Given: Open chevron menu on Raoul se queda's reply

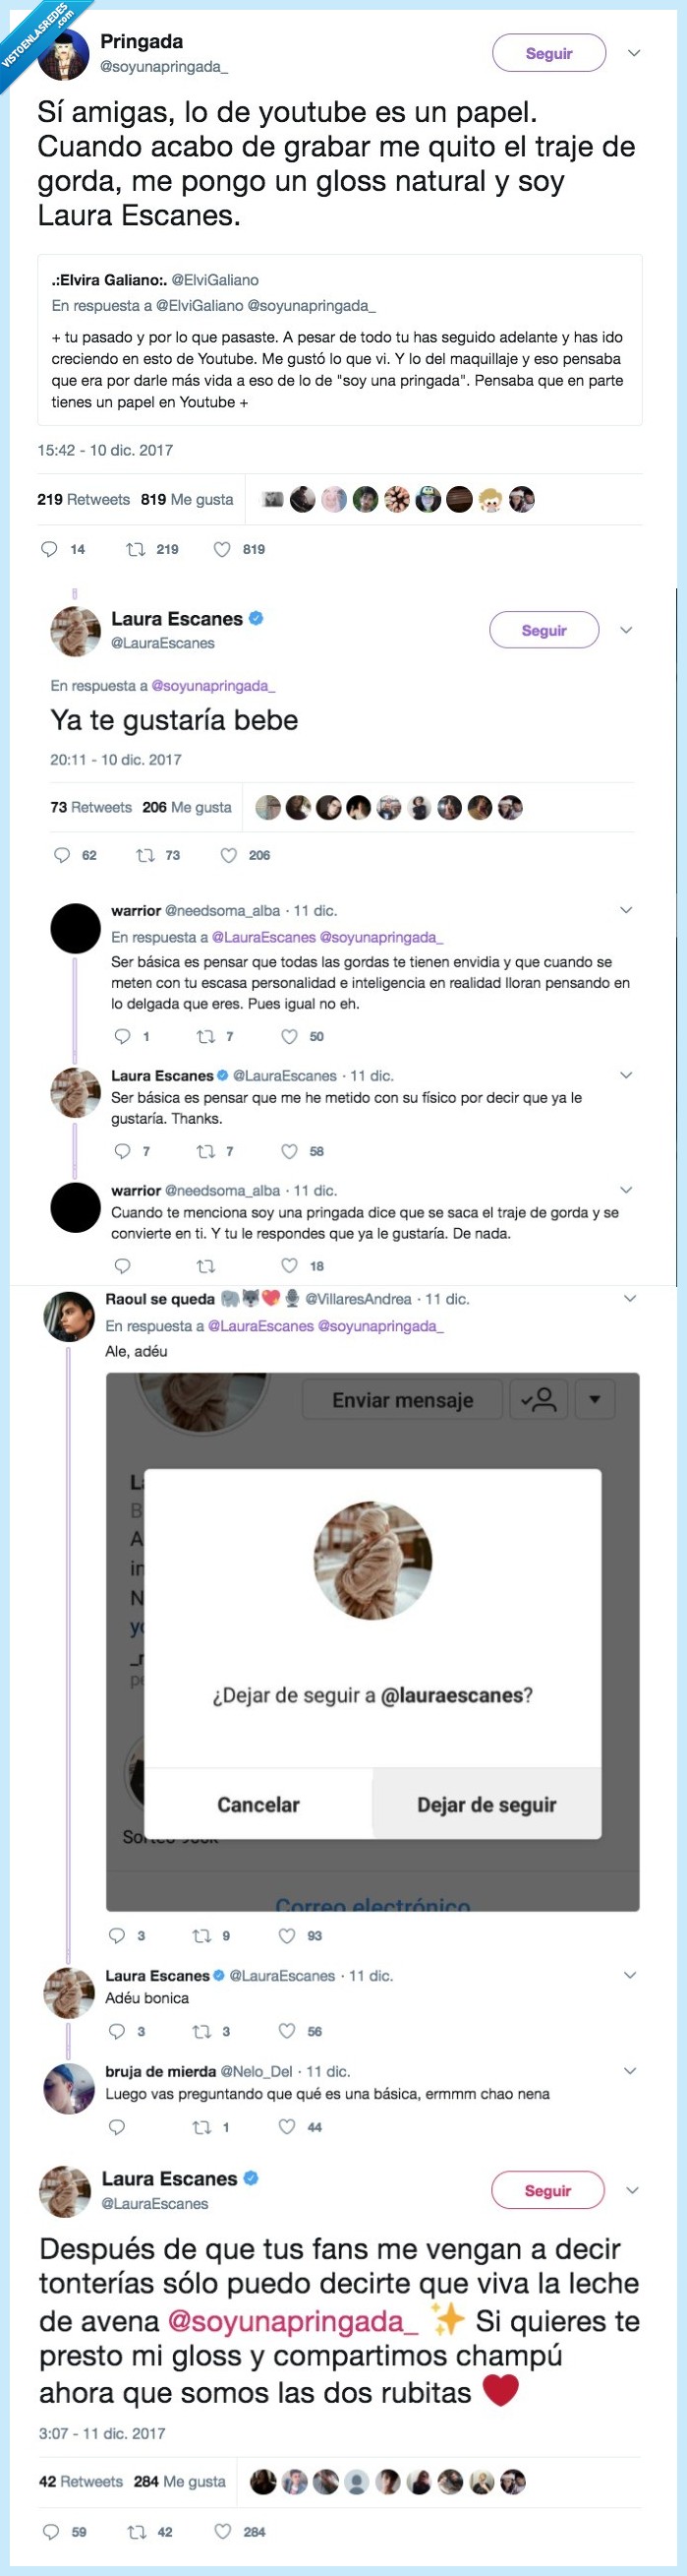Looking at the screenshot, I should 630,1298.
